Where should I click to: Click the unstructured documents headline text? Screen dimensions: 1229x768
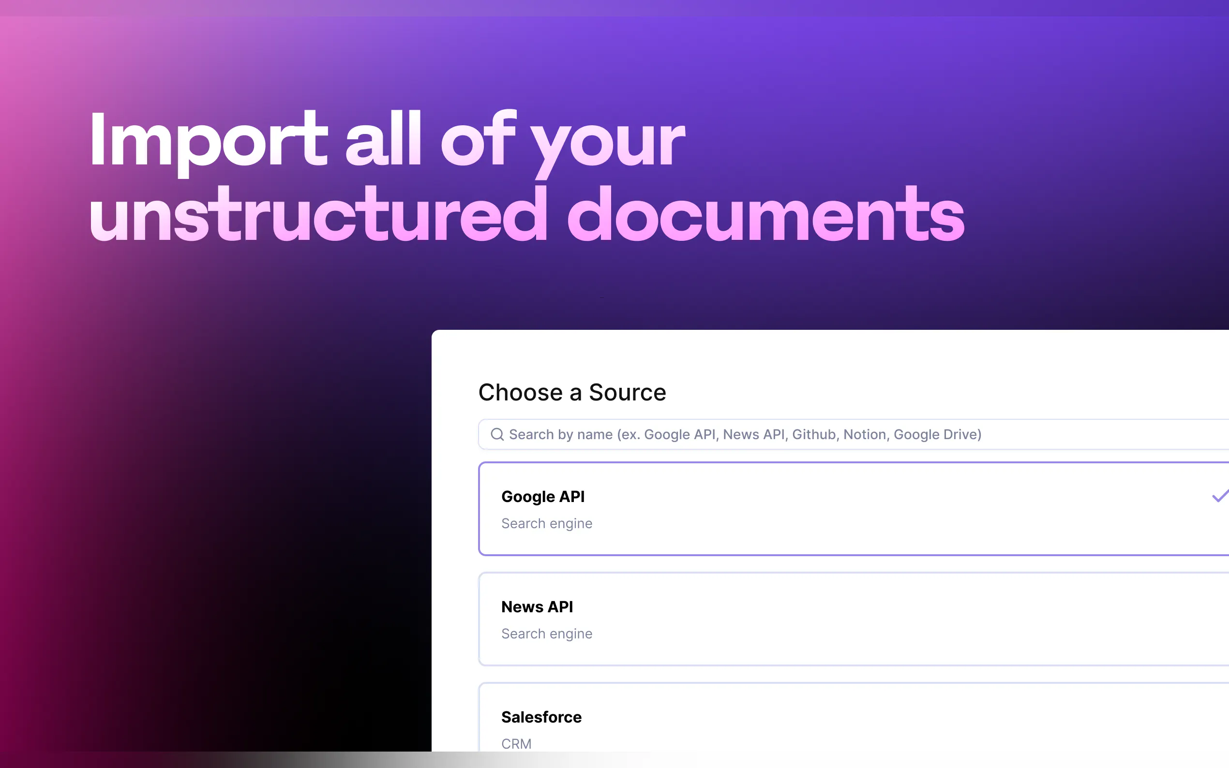coord(526,215)
